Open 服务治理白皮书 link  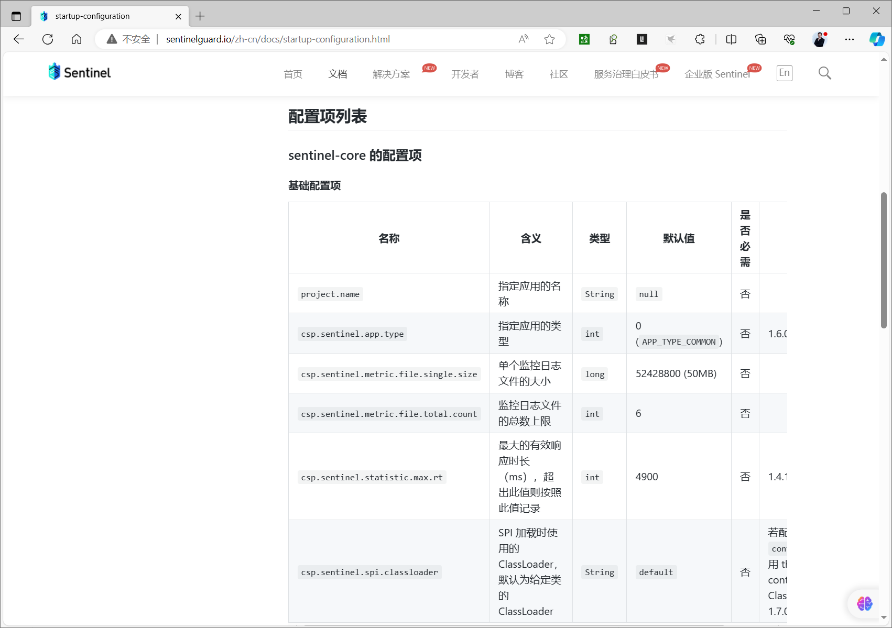(x=626, y=74)
